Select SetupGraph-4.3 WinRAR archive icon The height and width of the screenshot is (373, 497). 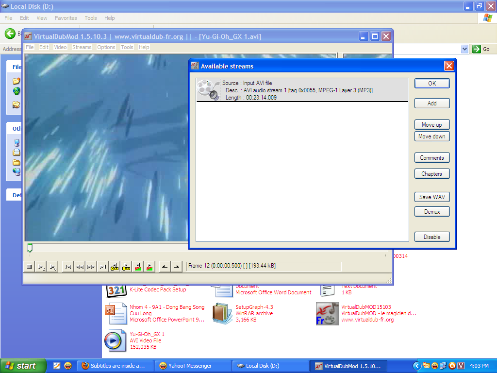[x=222, y=313]
